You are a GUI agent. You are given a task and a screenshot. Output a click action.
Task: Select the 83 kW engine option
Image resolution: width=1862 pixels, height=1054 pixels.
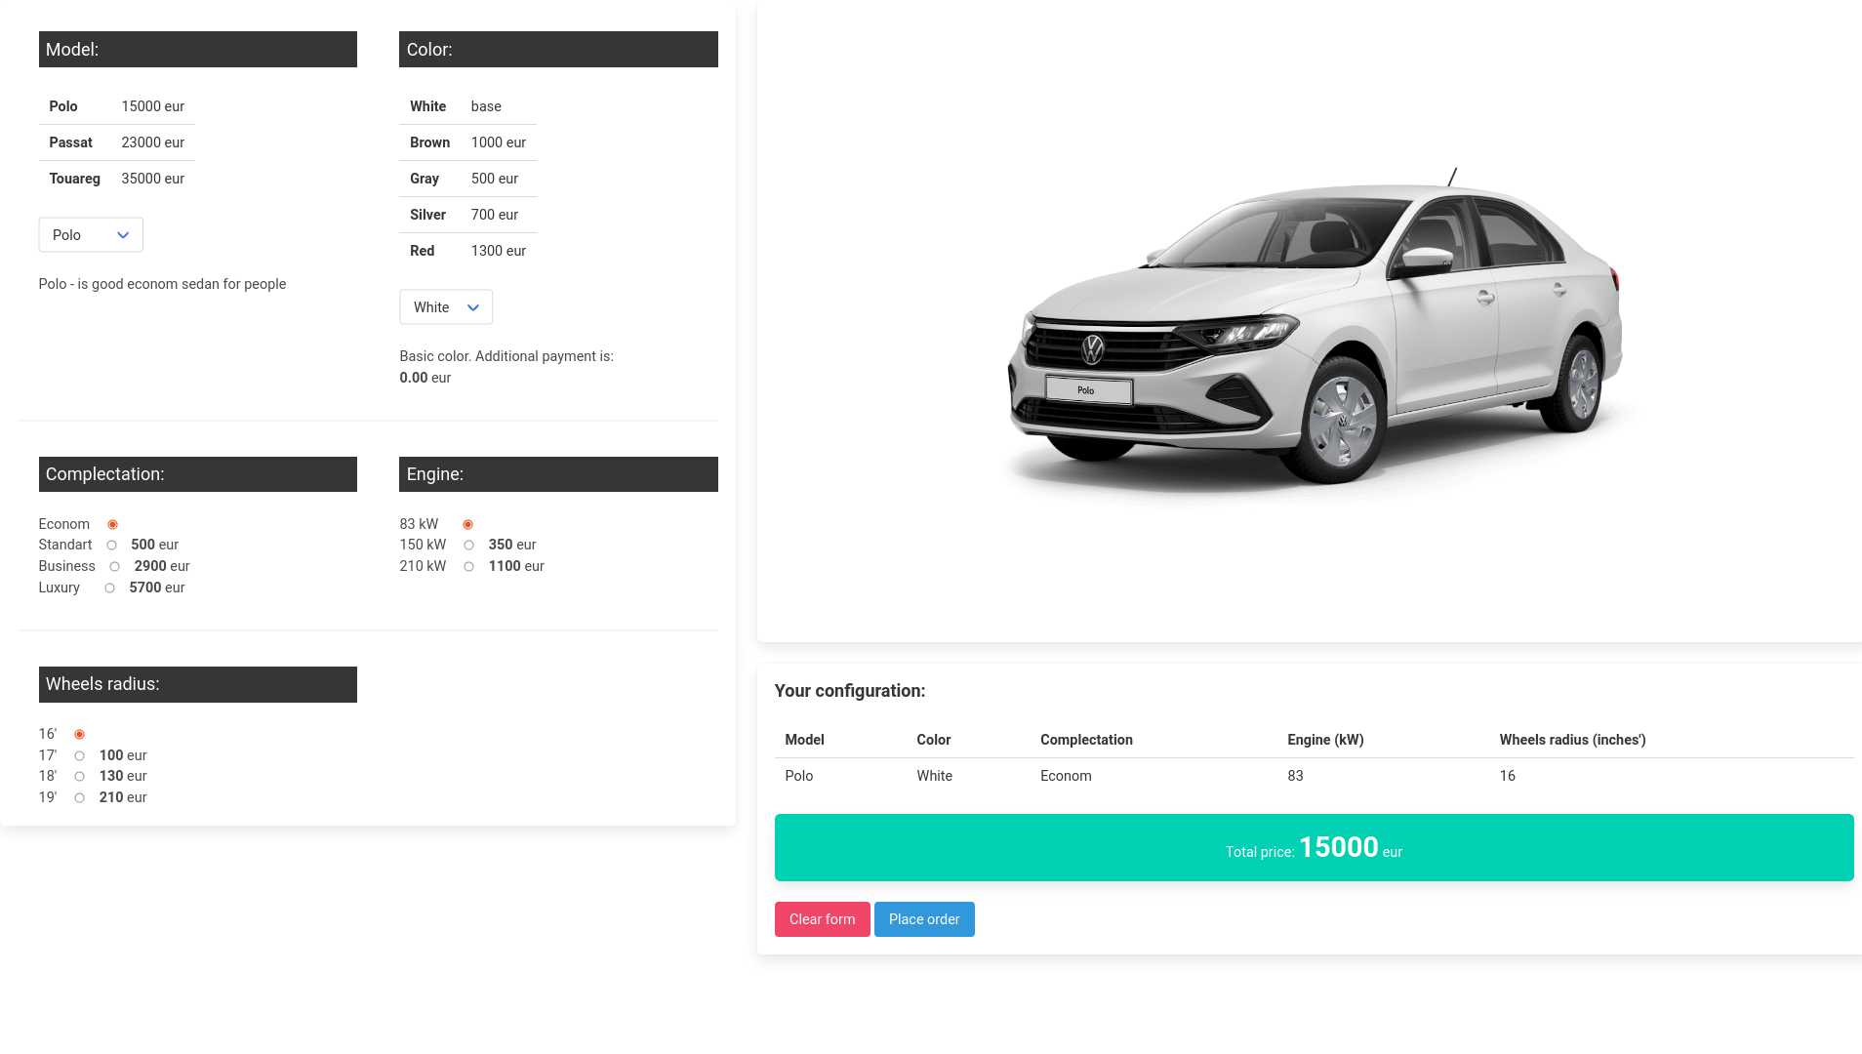tap(468, 525)
